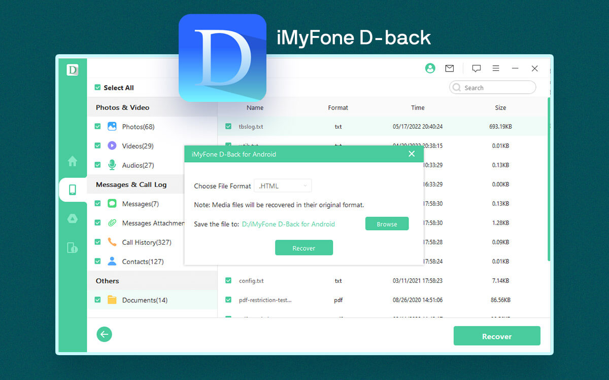Open the user account profile icon

tap(430, 68)
